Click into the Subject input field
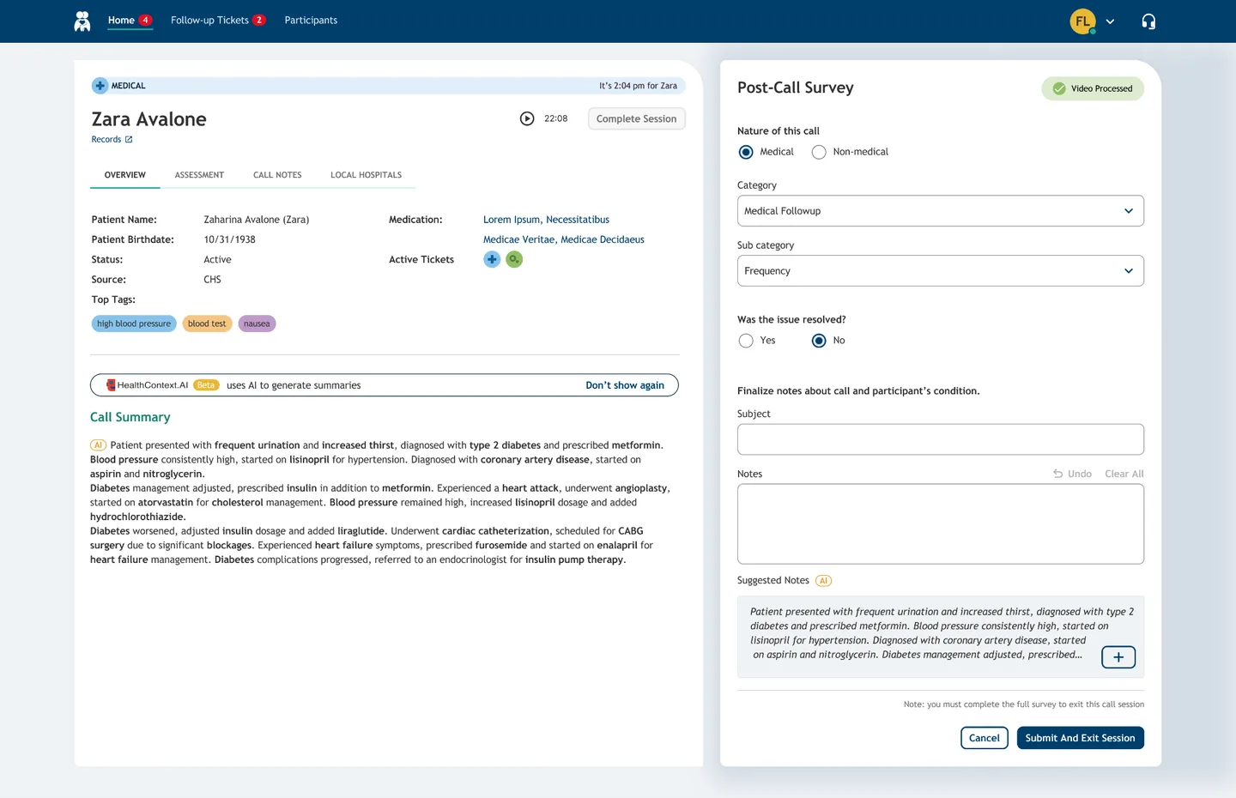 coord(940,439)
